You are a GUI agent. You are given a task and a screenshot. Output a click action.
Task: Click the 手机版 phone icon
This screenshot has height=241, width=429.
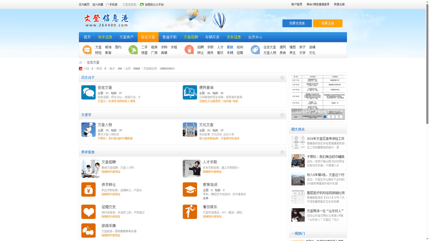[107, 4]
